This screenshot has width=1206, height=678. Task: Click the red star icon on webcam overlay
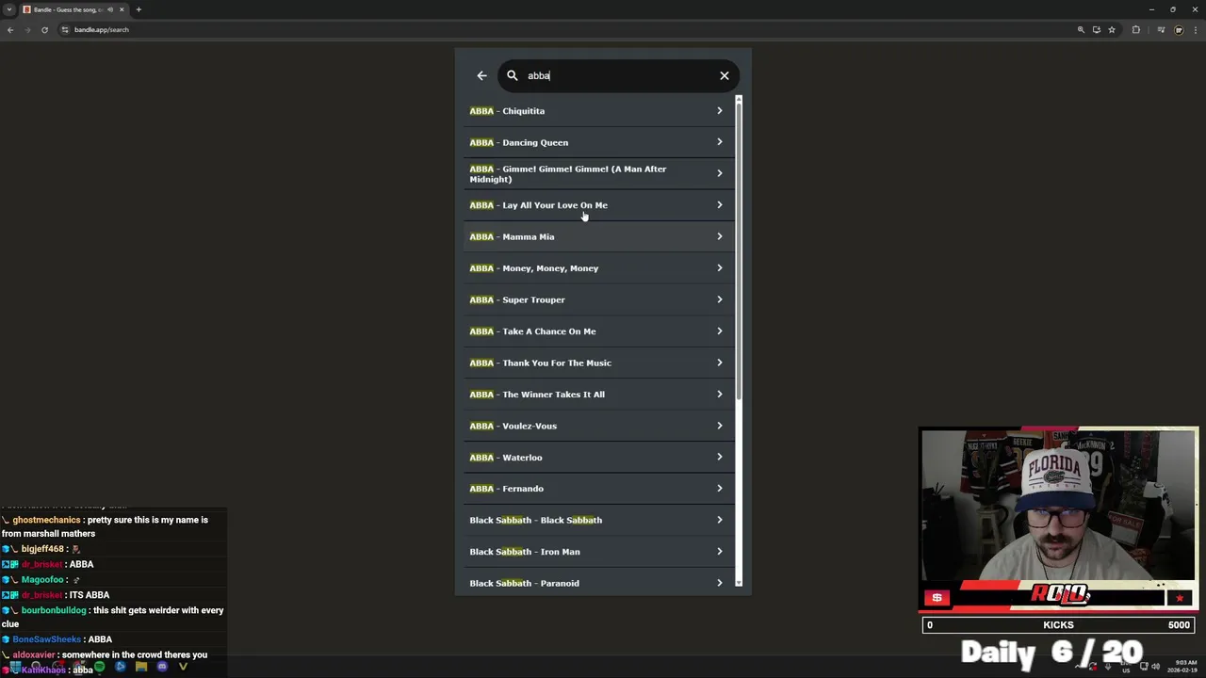click(1179, 597)
